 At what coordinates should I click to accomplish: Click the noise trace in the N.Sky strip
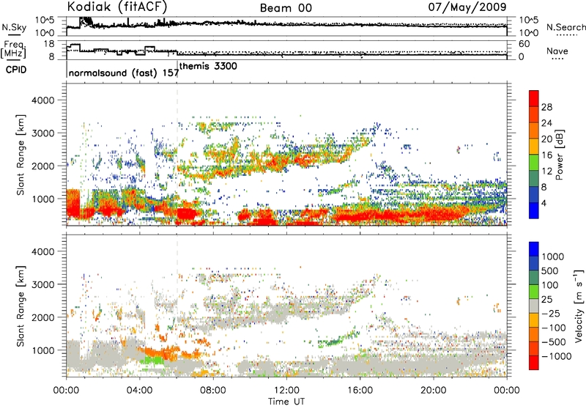click(x=286, y=24)
